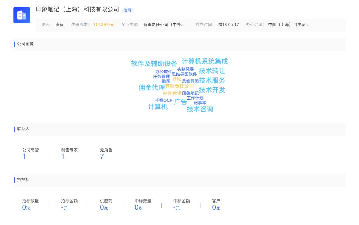359x225 pixels.
Task: Click the 头脑风暴 tag
Action: 185,69
